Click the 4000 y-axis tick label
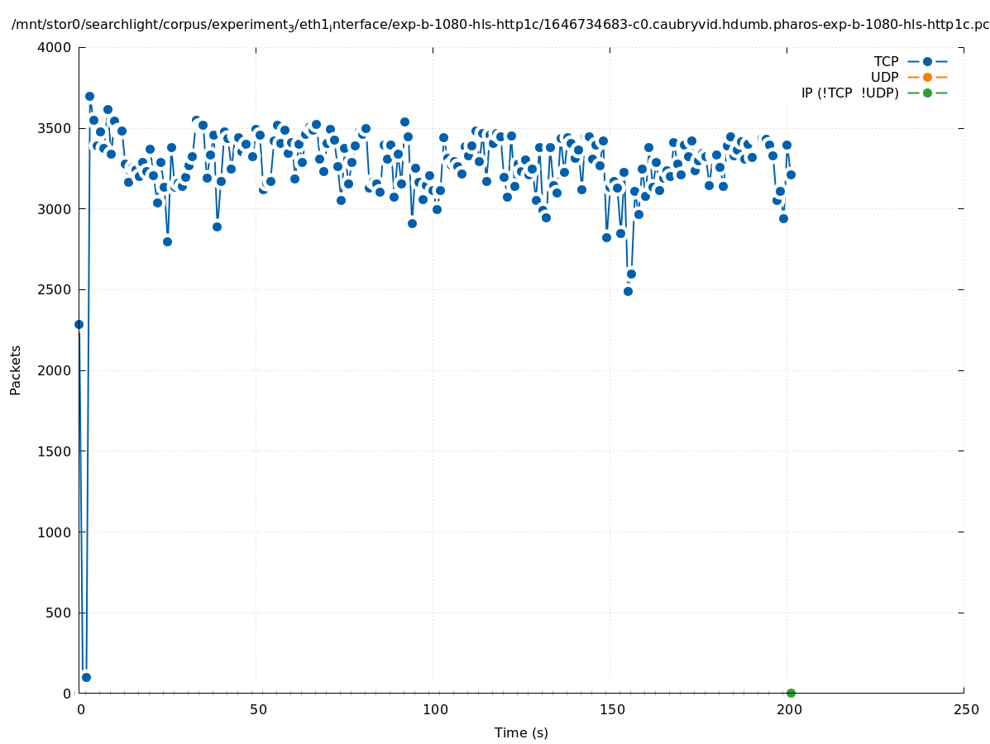Viewport: 990px width, 744px height. pos(54,47)
